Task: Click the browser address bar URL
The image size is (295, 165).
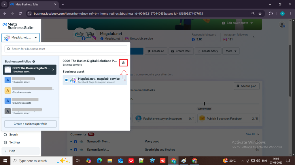Action: click(118, 13)
